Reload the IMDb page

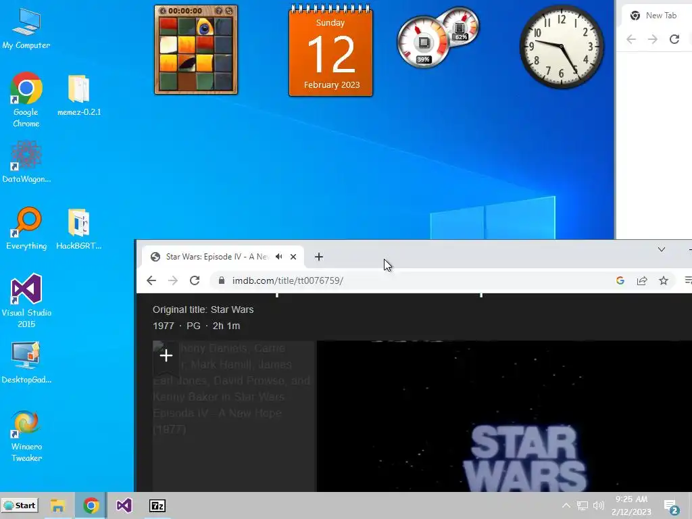[x=195, y=280]
